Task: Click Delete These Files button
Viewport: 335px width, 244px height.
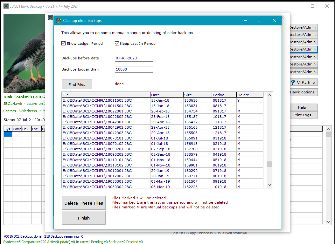Action: tap(84, 203)
